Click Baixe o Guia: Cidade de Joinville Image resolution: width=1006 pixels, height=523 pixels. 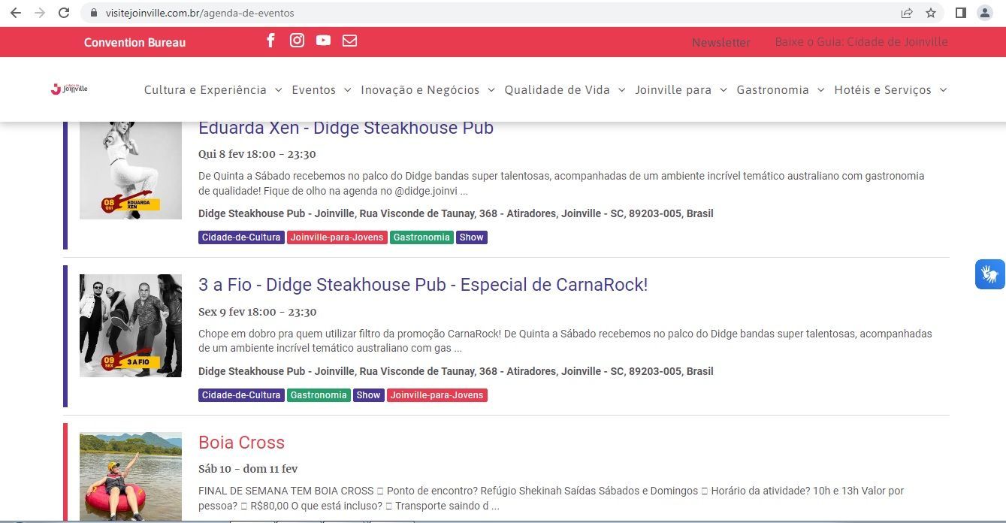[862, 42]
